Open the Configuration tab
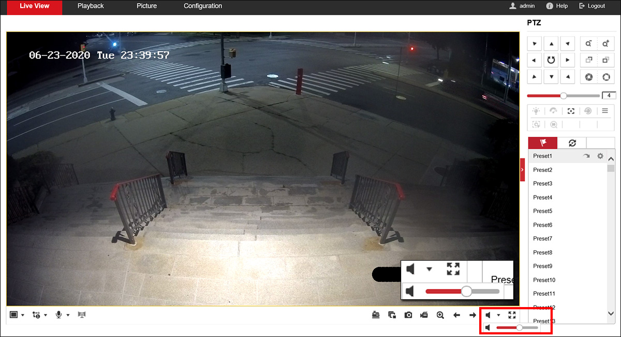The image size is (621, 337). (x=203, y=6)
